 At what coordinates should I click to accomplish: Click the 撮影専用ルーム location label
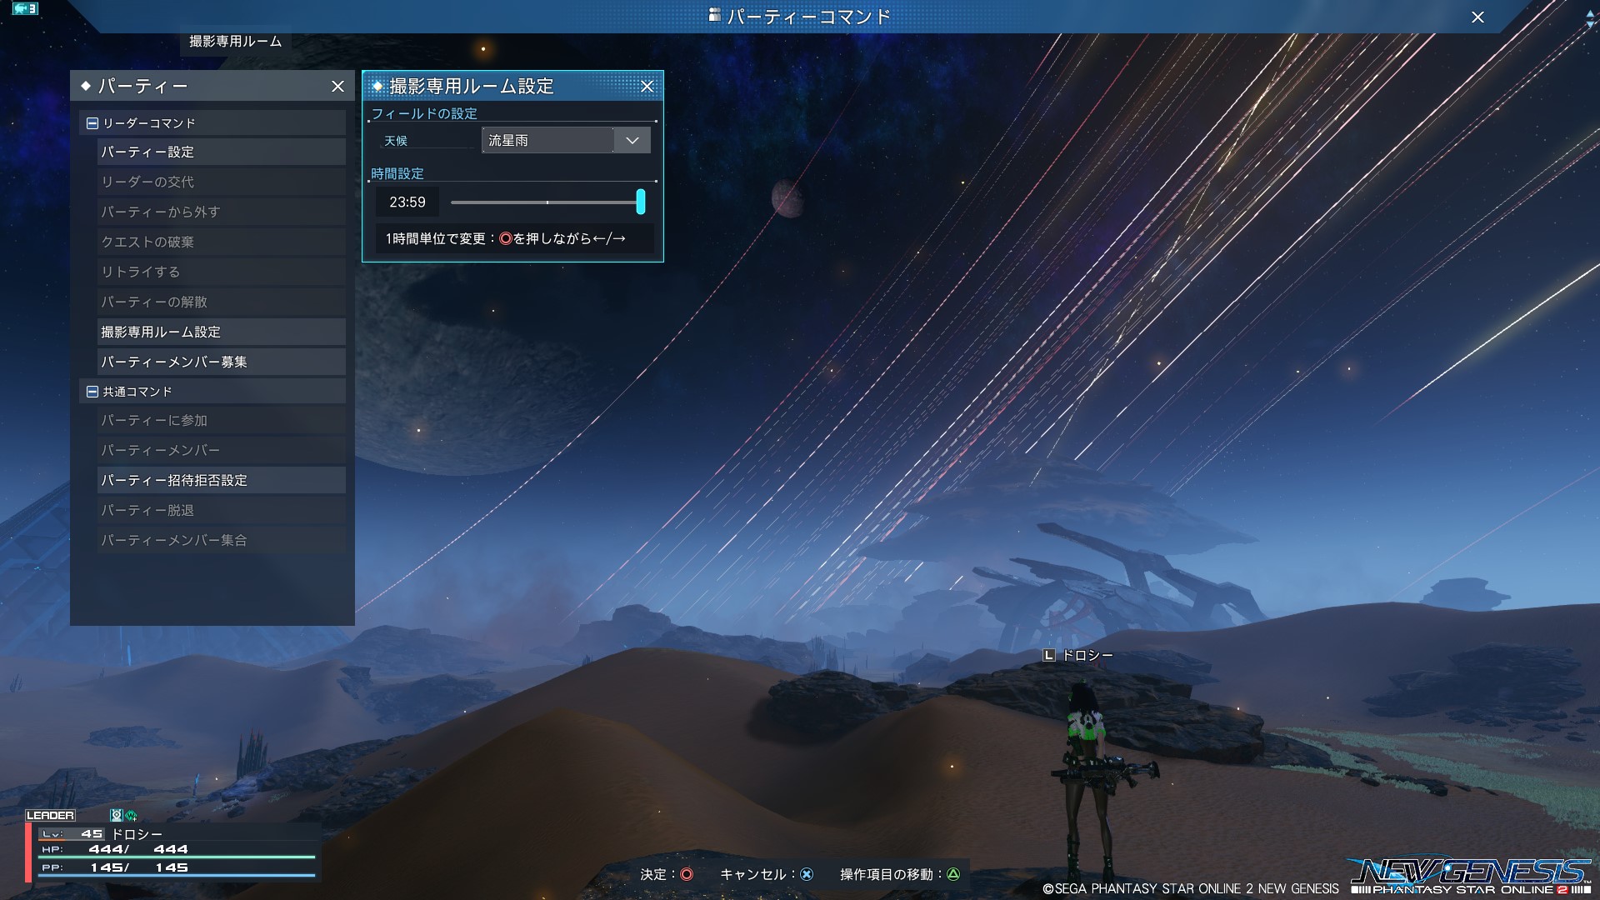[x=235, y=41]
